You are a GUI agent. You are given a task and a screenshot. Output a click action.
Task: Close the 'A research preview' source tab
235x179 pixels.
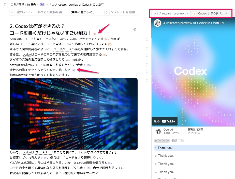pos(187,13)
